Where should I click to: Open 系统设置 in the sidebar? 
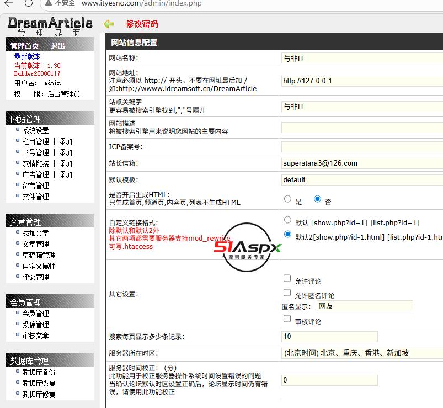click(x=36, y=130)
